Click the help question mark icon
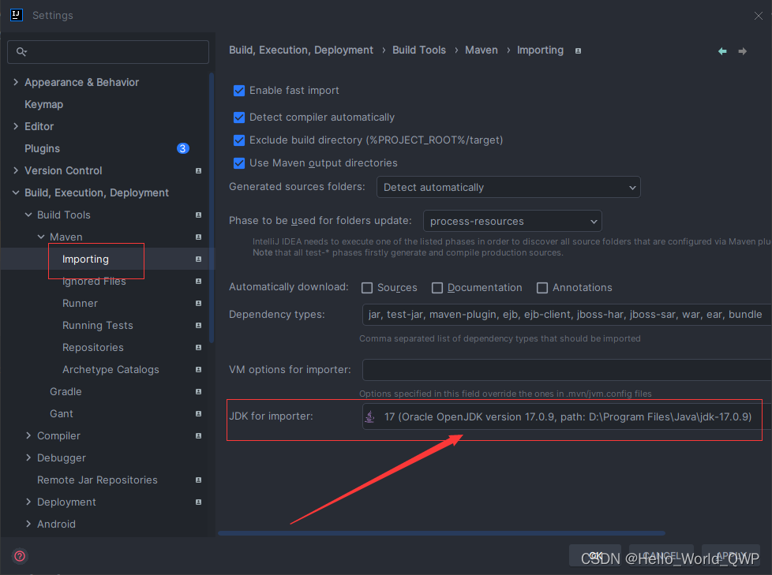Viewport: 772px width, 575px height. [x=20, y=556]
